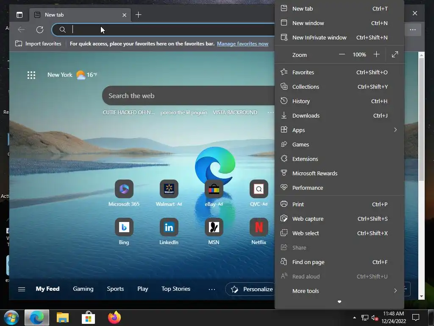
Task: Enter full screen via zoom arrows icon
Action: click(x=395, y=54)
